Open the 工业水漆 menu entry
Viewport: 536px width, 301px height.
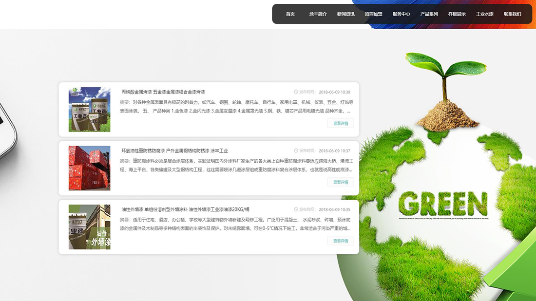point(484,14)
